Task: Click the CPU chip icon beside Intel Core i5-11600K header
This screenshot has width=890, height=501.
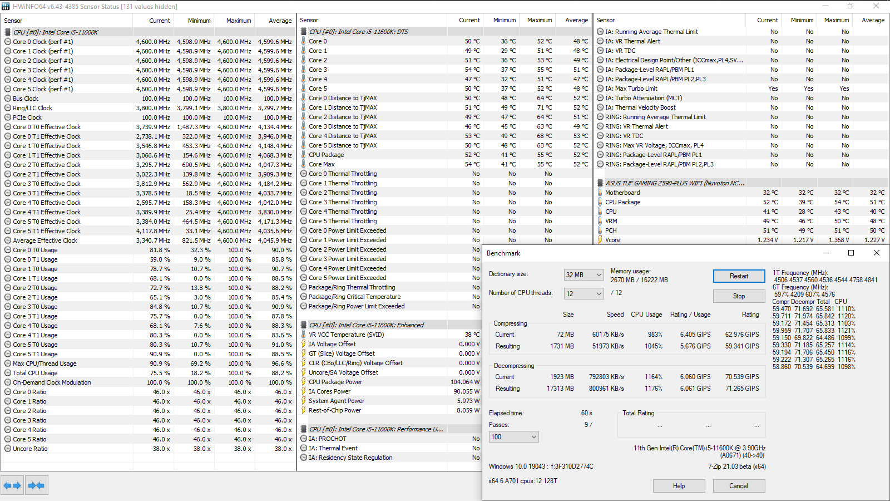Action: coord(8,32)
